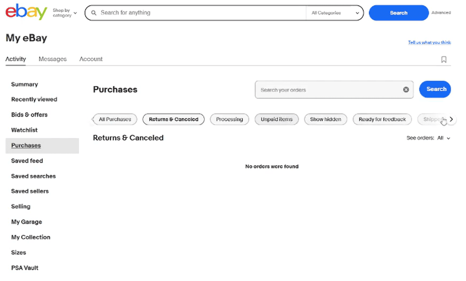Select the All Purchases filter chip
Image resolution: width=466 pixels, height=281 pixels.
[x=115, y=119]
